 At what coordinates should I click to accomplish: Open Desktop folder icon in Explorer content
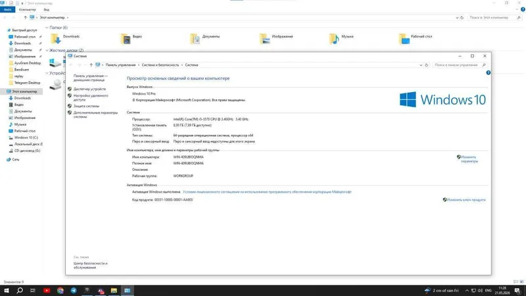tap(404, 39)
